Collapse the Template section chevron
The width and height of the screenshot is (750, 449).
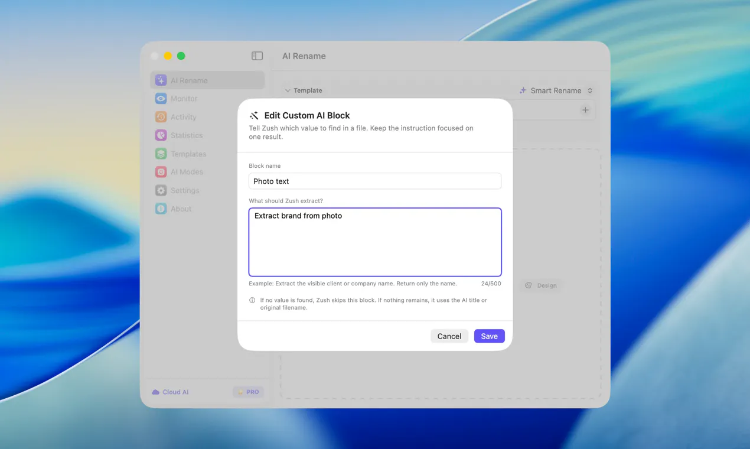(288, 90)
